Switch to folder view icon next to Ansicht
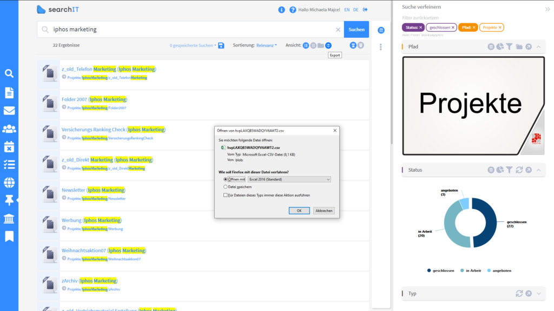Image resolution: width=554 pixels, height=311 pixels. [321, 45]
